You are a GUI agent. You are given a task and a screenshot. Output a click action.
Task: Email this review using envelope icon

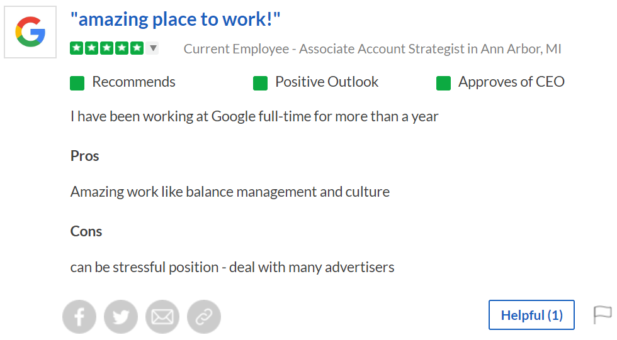click(x=162, y=317)
